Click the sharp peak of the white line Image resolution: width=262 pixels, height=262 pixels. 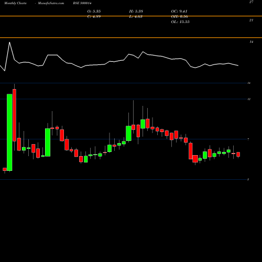point(9,42)
